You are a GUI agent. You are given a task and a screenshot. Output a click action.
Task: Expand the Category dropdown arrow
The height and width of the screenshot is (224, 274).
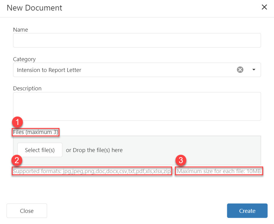coord(254,70)
